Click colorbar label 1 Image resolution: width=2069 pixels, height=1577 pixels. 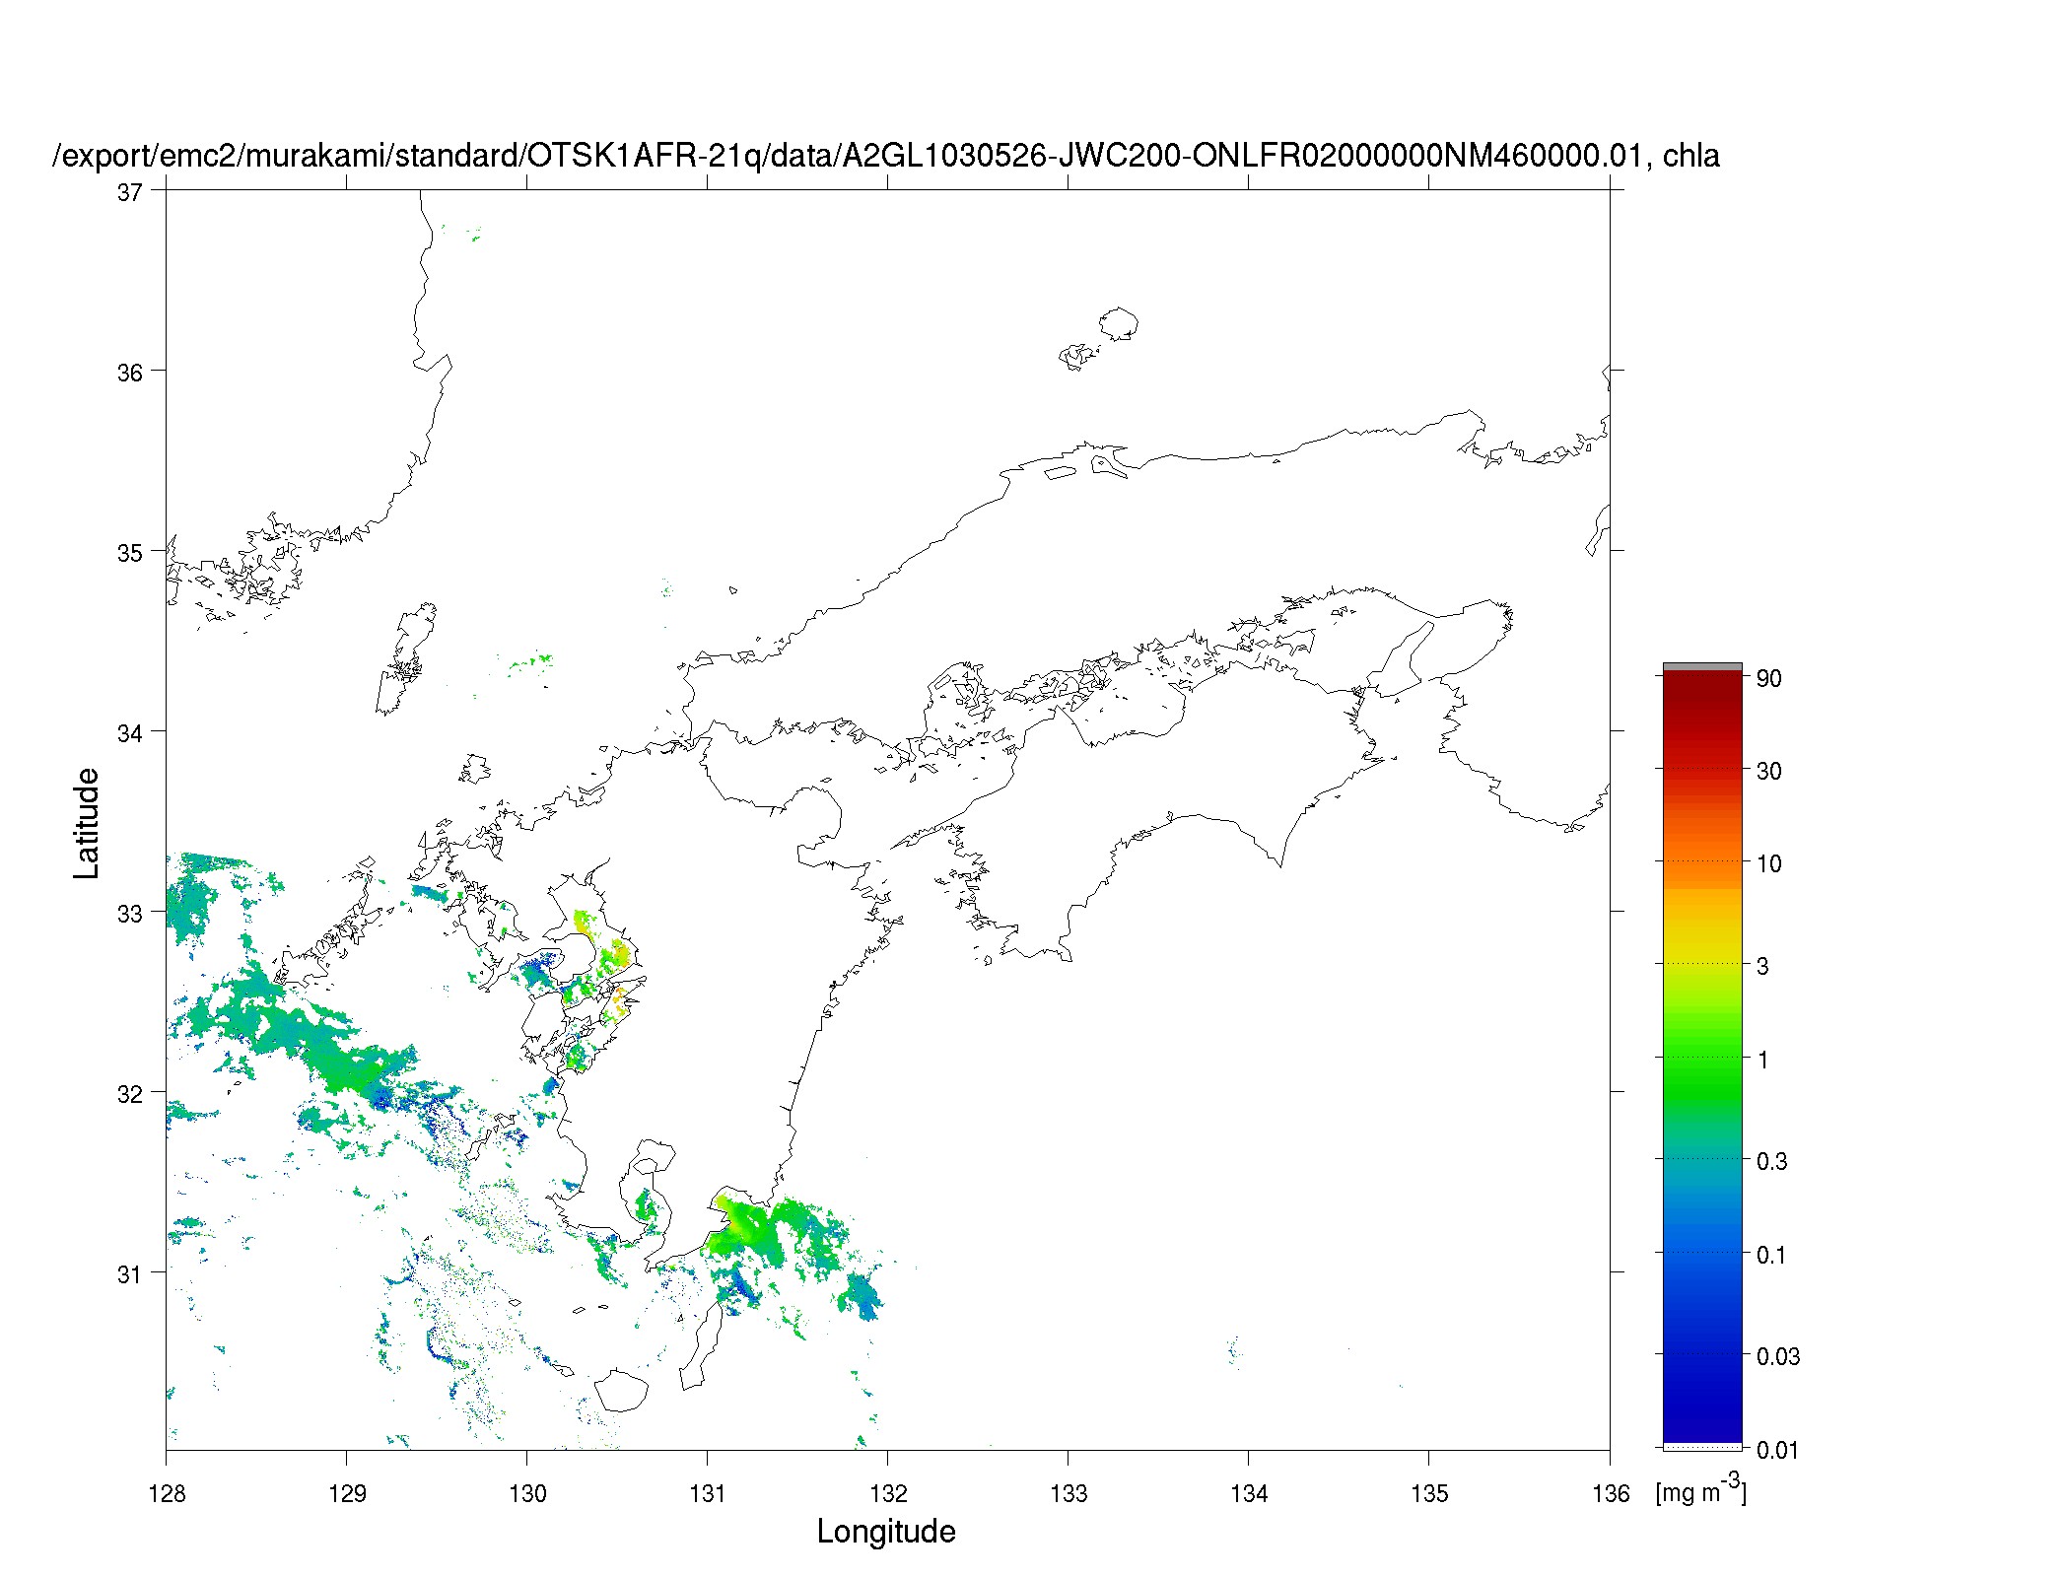click(1763, 1060)
